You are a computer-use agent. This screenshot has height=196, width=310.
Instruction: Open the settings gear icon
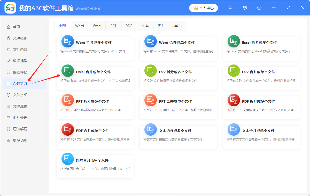coord(245,8)
